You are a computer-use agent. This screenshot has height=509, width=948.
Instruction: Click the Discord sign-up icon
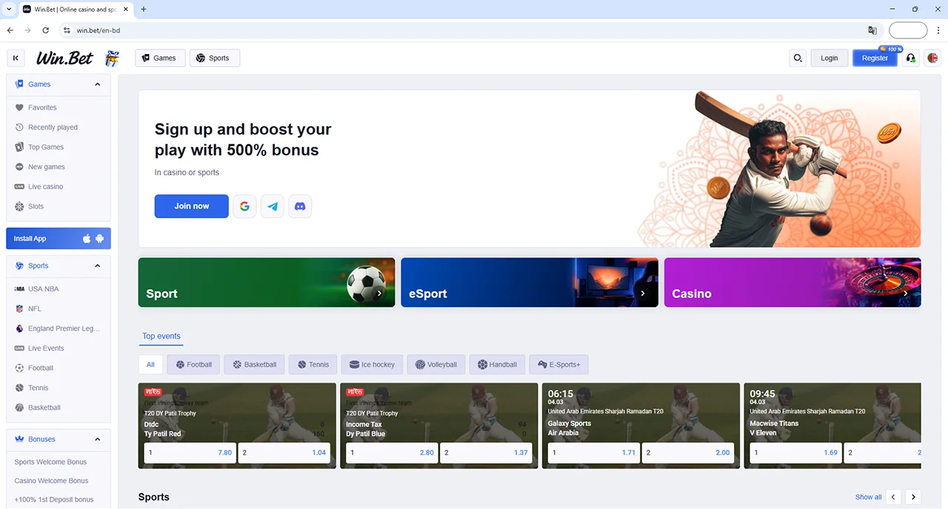click(x=300, y=206)
